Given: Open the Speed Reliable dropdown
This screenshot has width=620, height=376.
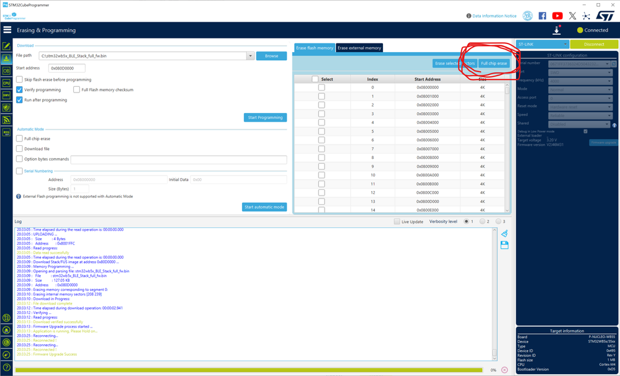Looking at the screenshot, I should click(580, 115).
